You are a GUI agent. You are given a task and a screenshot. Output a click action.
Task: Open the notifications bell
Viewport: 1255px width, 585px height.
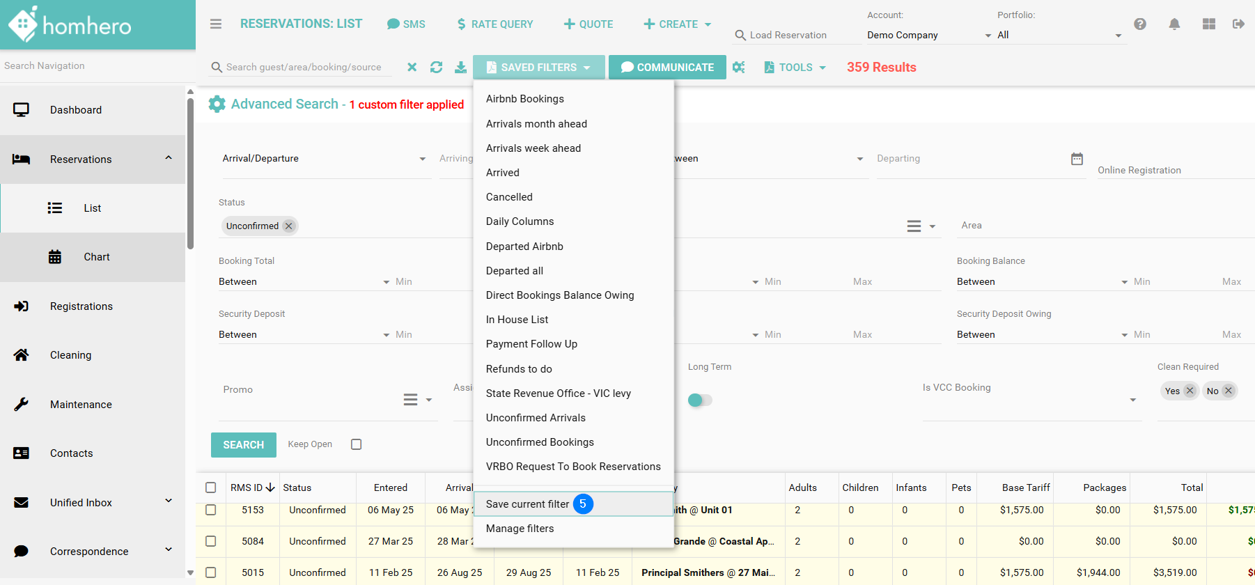pos(1174,24)
